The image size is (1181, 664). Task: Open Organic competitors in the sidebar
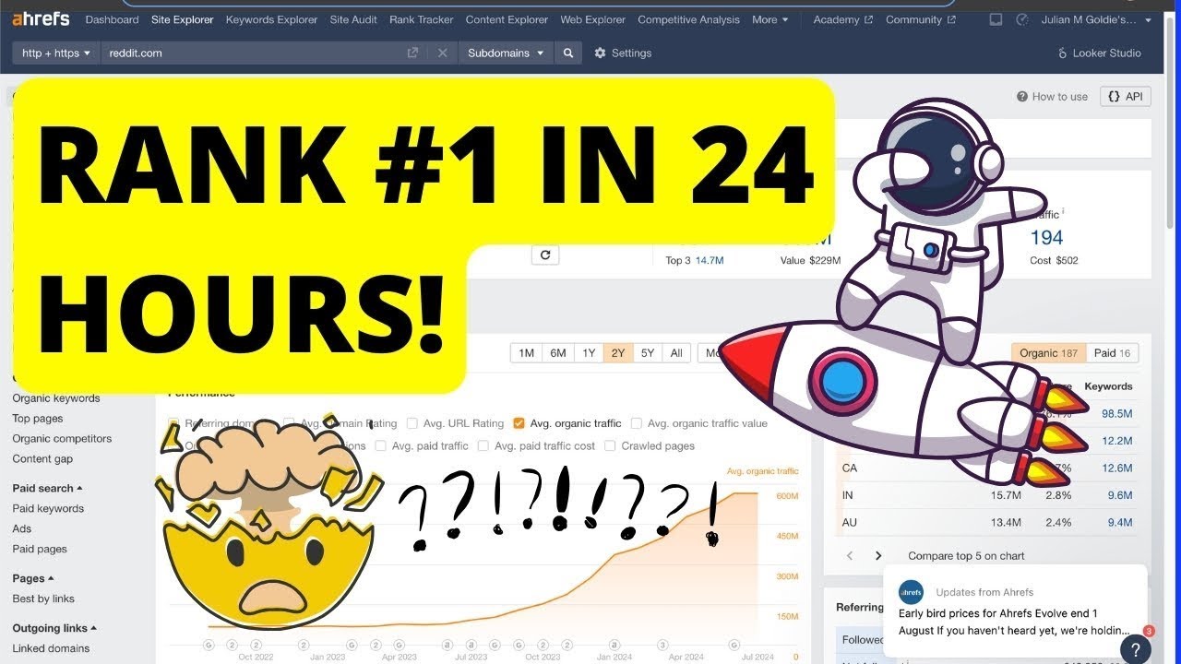click(x=62, y=439)
